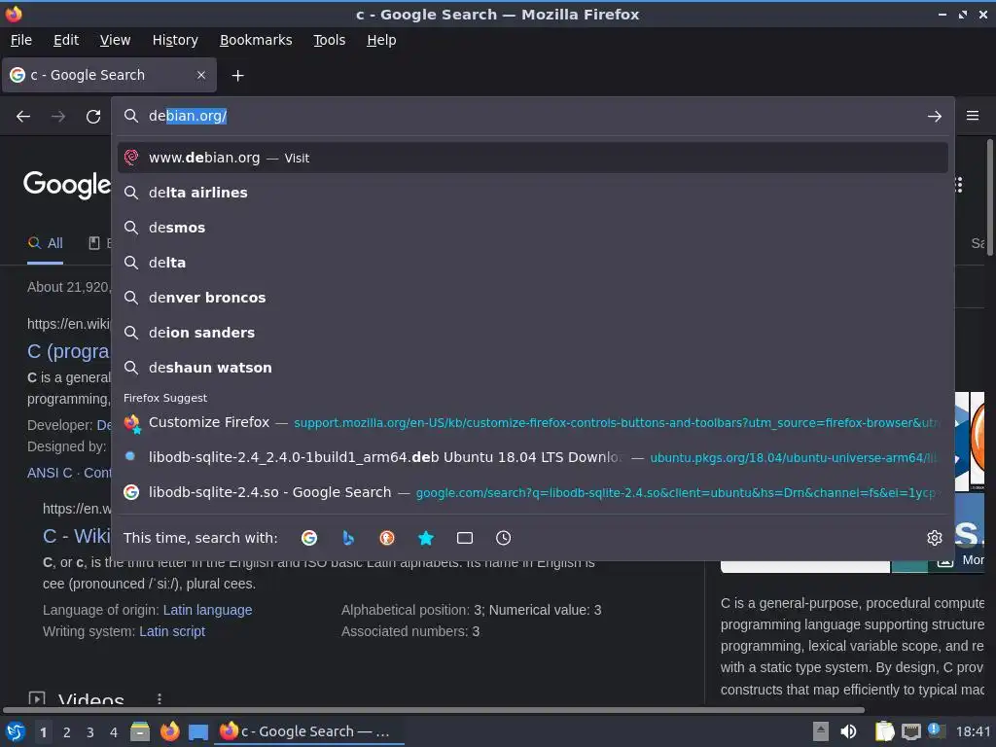This screenshot has height=747, width=996.
Task: Select the 'desmos' search suggestion
Action: (x=532, y=228)
